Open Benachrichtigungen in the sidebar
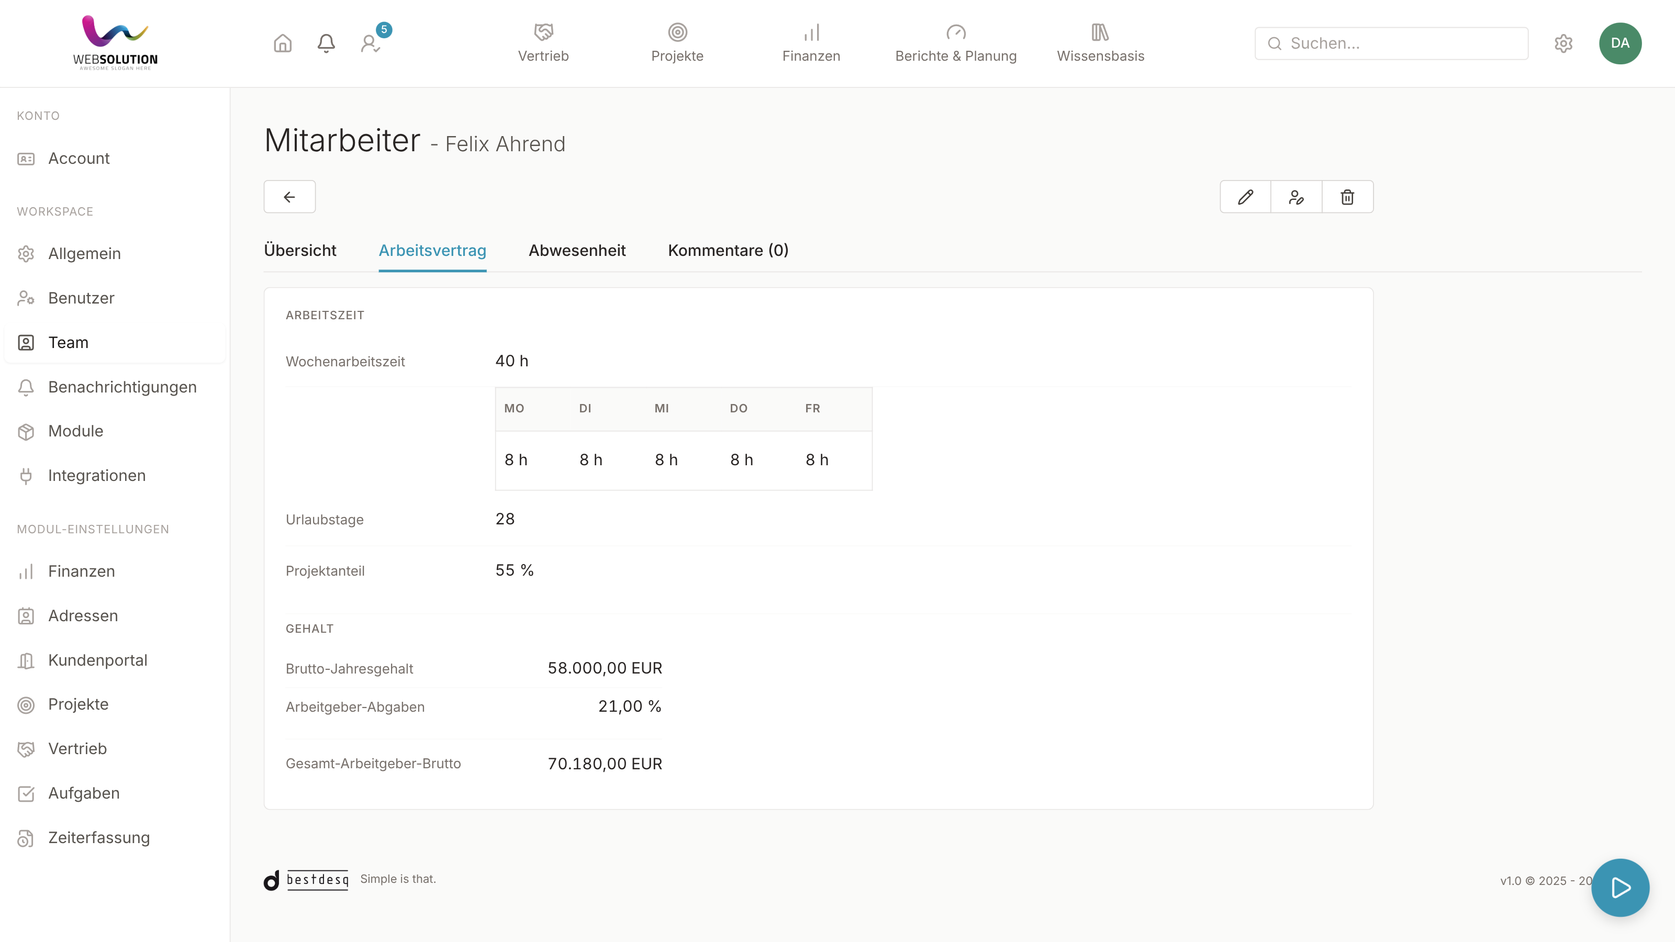The image size is (1675, 942). [115, 387]
